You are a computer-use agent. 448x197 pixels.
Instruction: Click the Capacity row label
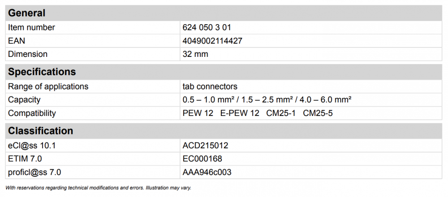24,100
